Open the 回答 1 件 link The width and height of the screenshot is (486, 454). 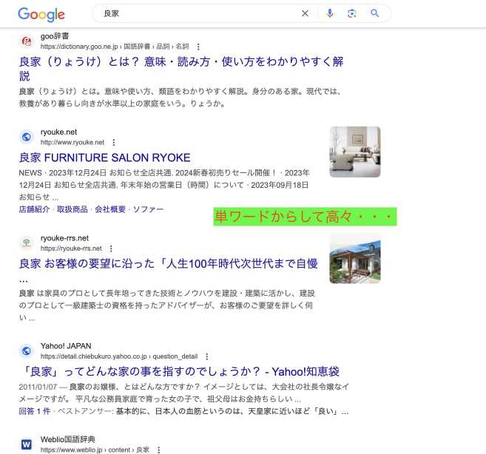pyautogui.click(x=35, y=411)
